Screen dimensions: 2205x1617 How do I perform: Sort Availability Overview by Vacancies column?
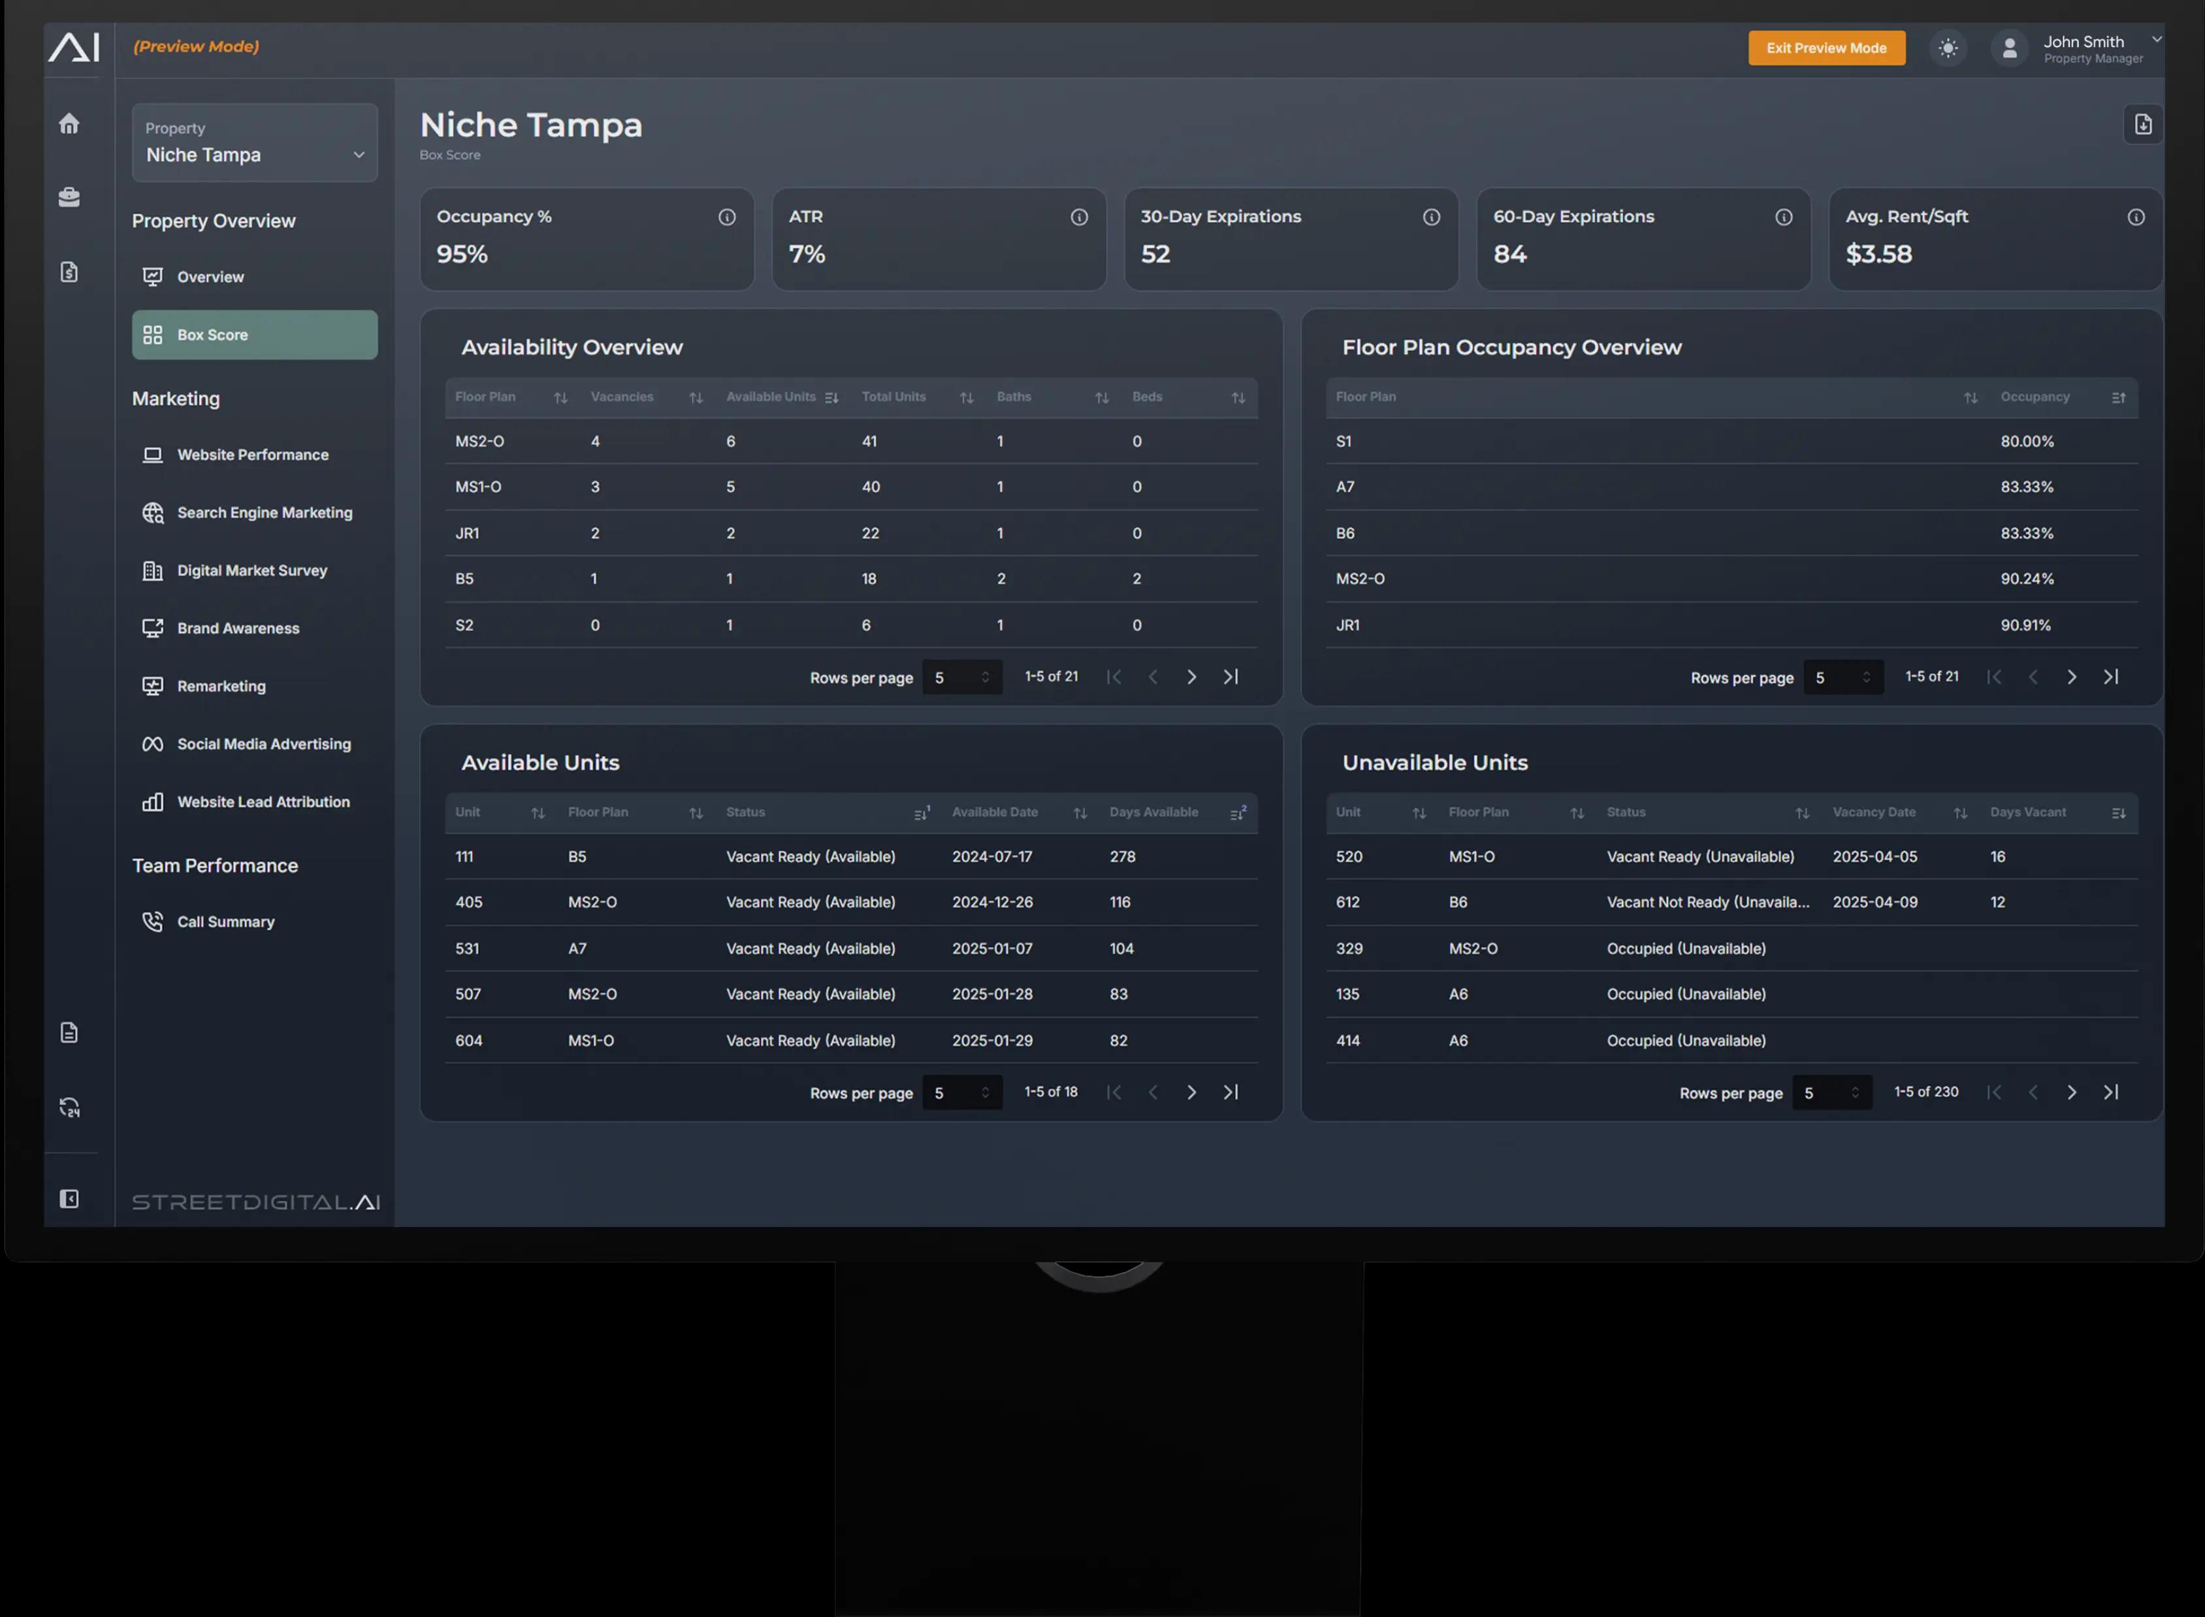(695, 398)
